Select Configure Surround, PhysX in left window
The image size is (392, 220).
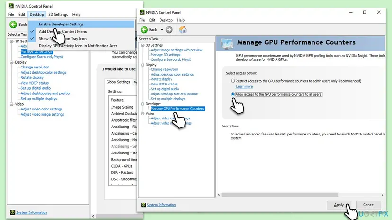(42, 57)
